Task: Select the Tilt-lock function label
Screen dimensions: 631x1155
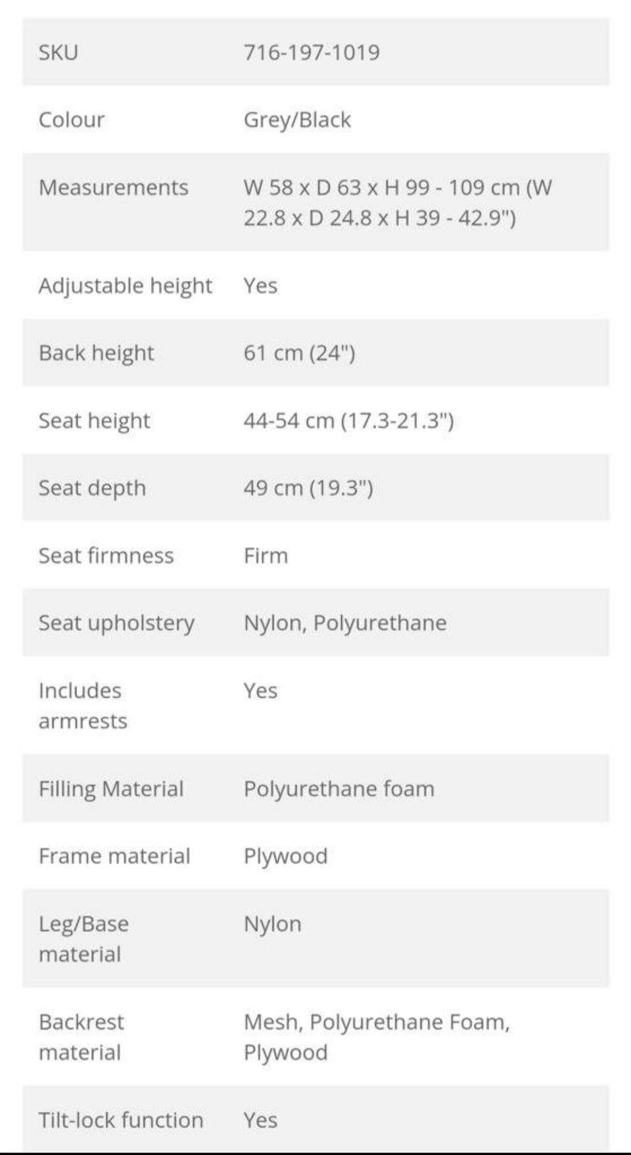Action: (121, 1120)
